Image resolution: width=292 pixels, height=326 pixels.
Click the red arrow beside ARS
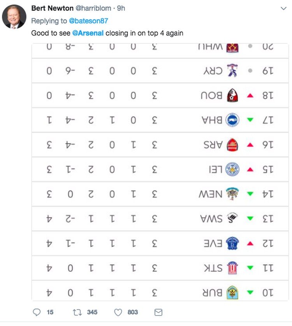pos(250,145)
